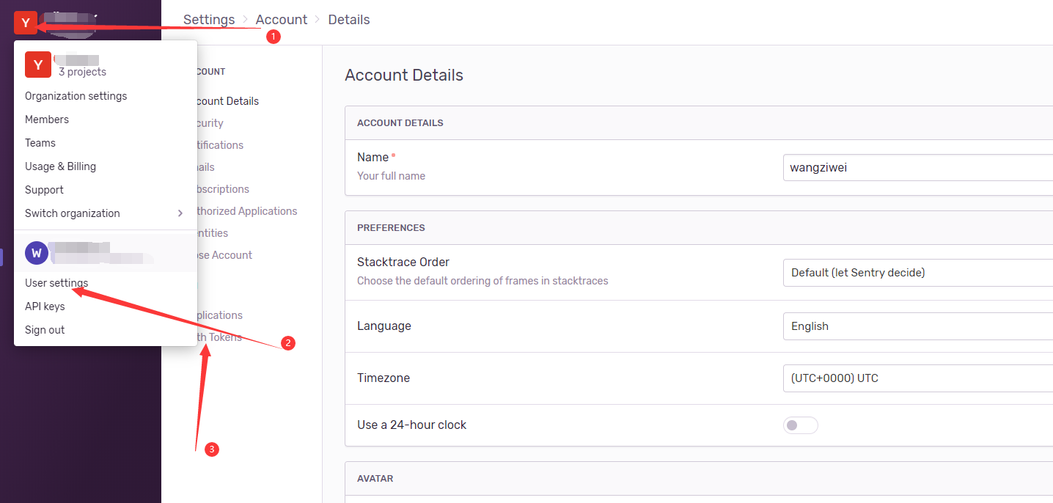Select Support in the dropdown menu
This screenshot has height=503, width=1053.
click(x=45, y=190)
